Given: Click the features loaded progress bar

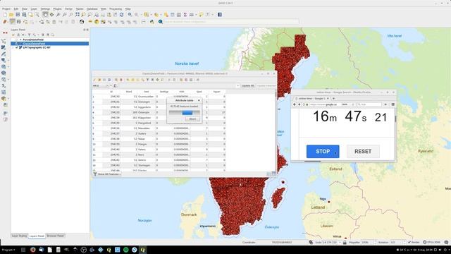Looking at the screenshot, I should [x=185, y=113].
